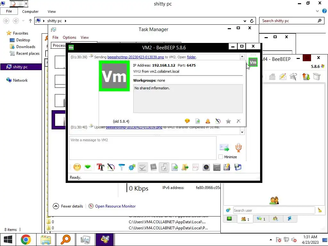Record a voice message with microphone icon
Screen dimensions: 328x246
[238, 147]
